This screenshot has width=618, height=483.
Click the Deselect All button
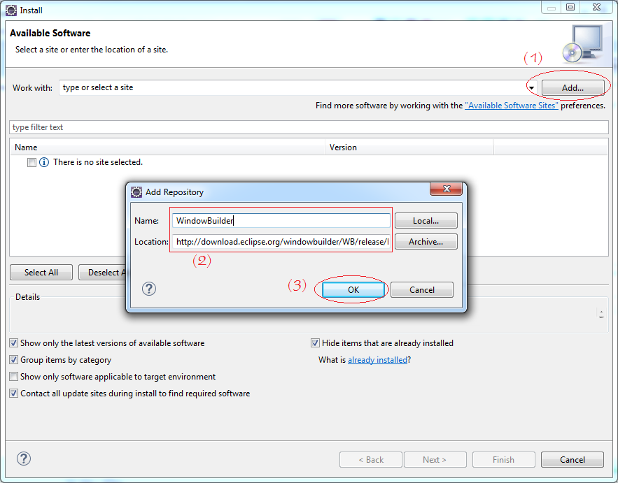[x=102, y=273]
